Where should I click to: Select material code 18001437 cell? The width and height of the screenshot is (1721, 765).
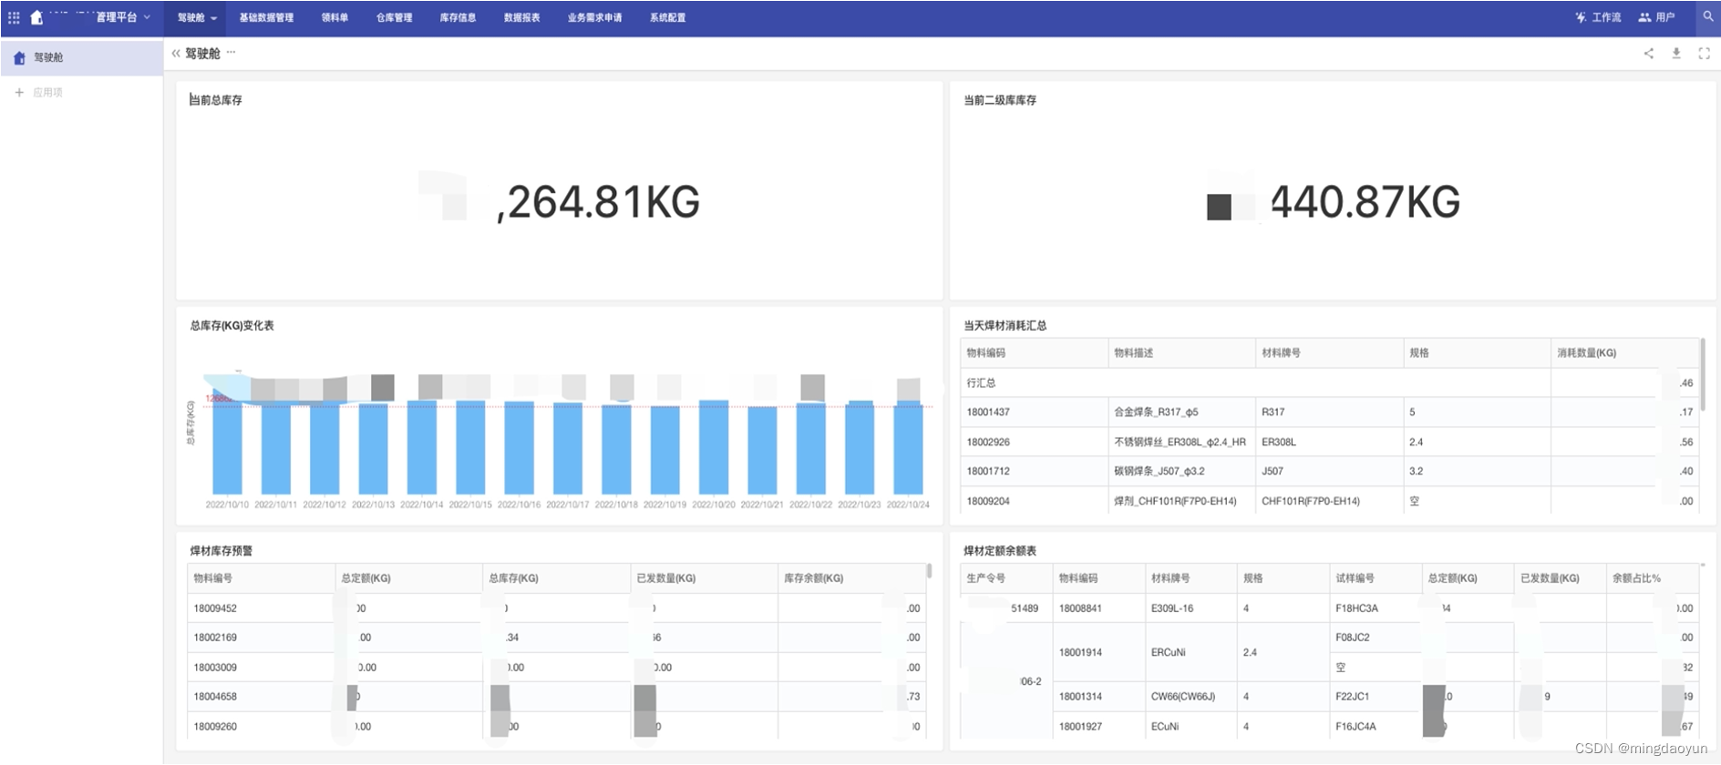pos(1035,413)
